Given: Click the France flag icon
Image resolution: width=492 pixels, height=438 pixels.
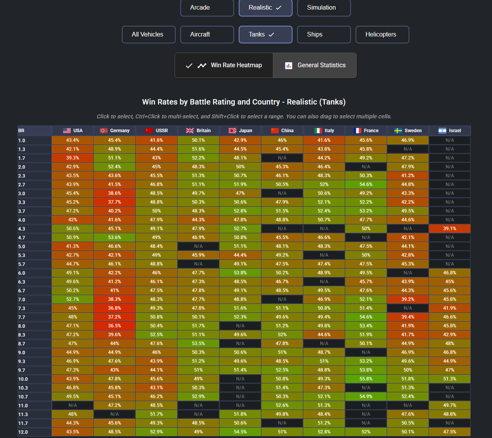Looking at the screenshot, I should 357,131.
